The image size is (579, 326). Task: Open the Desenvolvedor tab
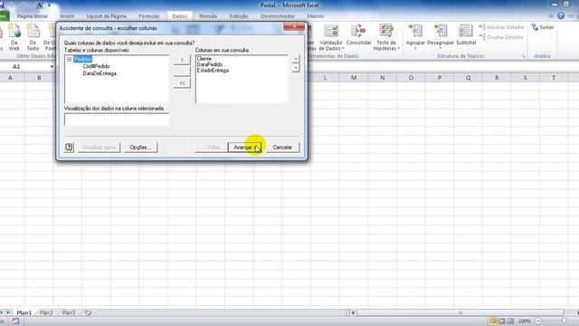278,16
